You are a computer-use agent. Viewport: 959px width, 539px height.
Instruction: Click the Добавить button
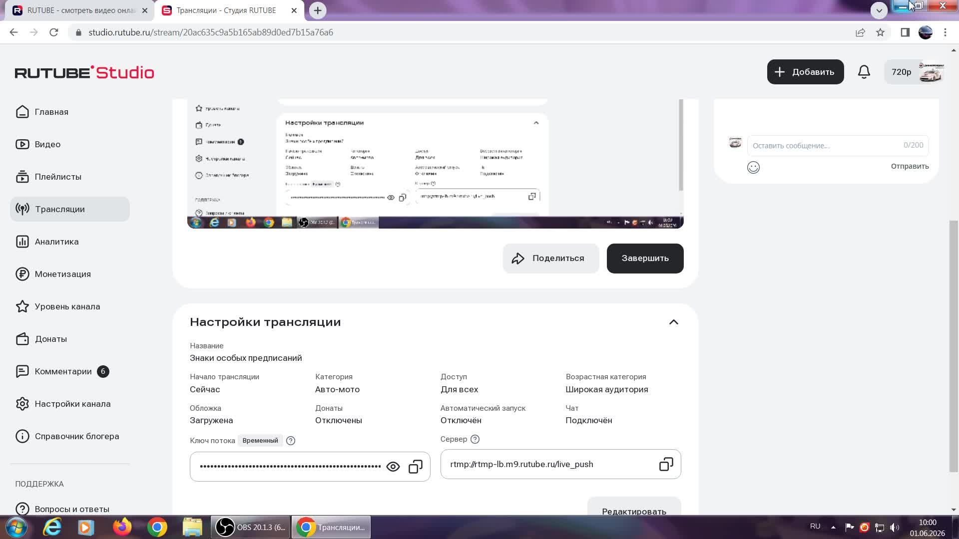pyautogui.click(x=805, y=72)
